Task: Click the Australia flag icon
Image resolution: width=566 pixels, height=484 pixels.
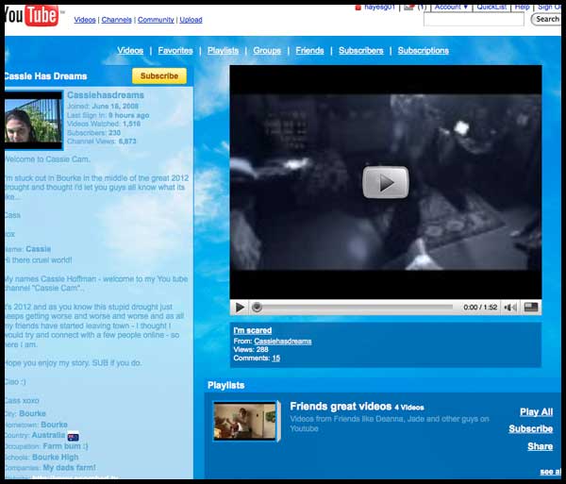Action: click(x=74, y=436)
